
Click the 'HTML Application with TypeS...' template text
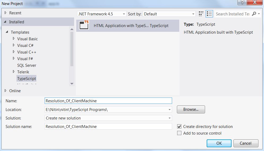point(121,26)
